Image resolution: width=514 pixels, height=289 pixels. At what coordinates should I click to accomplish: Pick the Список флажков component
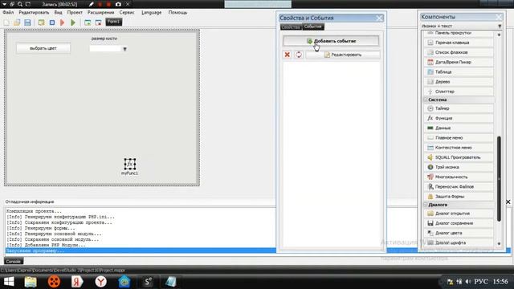pyautogui.click(x=459, y=52)
